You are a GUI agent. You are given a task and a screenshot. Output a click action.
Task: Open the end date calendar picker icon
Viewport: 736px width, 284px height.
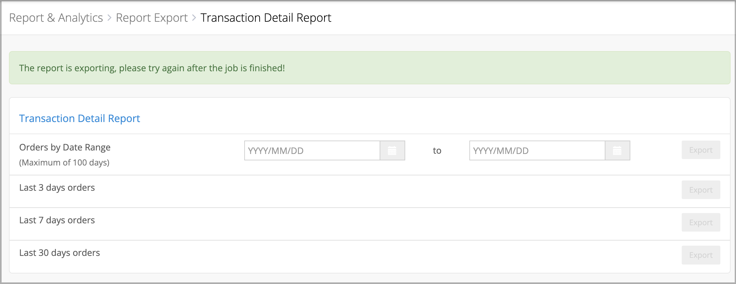[x=617, y=150]
